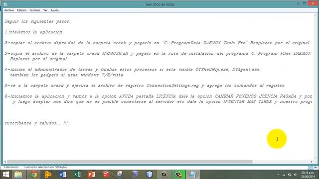The image size is (319, 179).
Task: Open Microsoft Excel from taskbar
Action: tap(77, 175)
